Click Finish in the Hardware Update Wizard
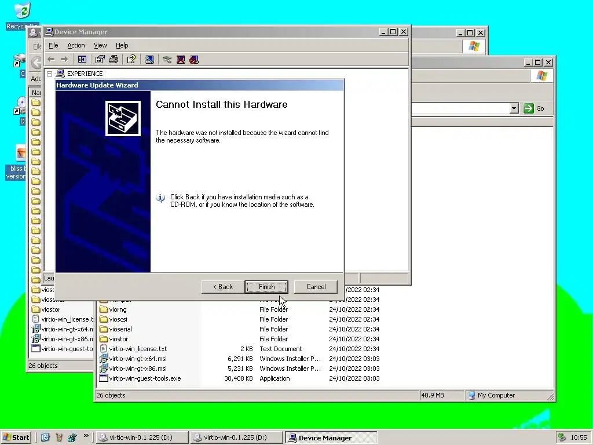Viewport: 593px width, 445px height. click(266, 287)
